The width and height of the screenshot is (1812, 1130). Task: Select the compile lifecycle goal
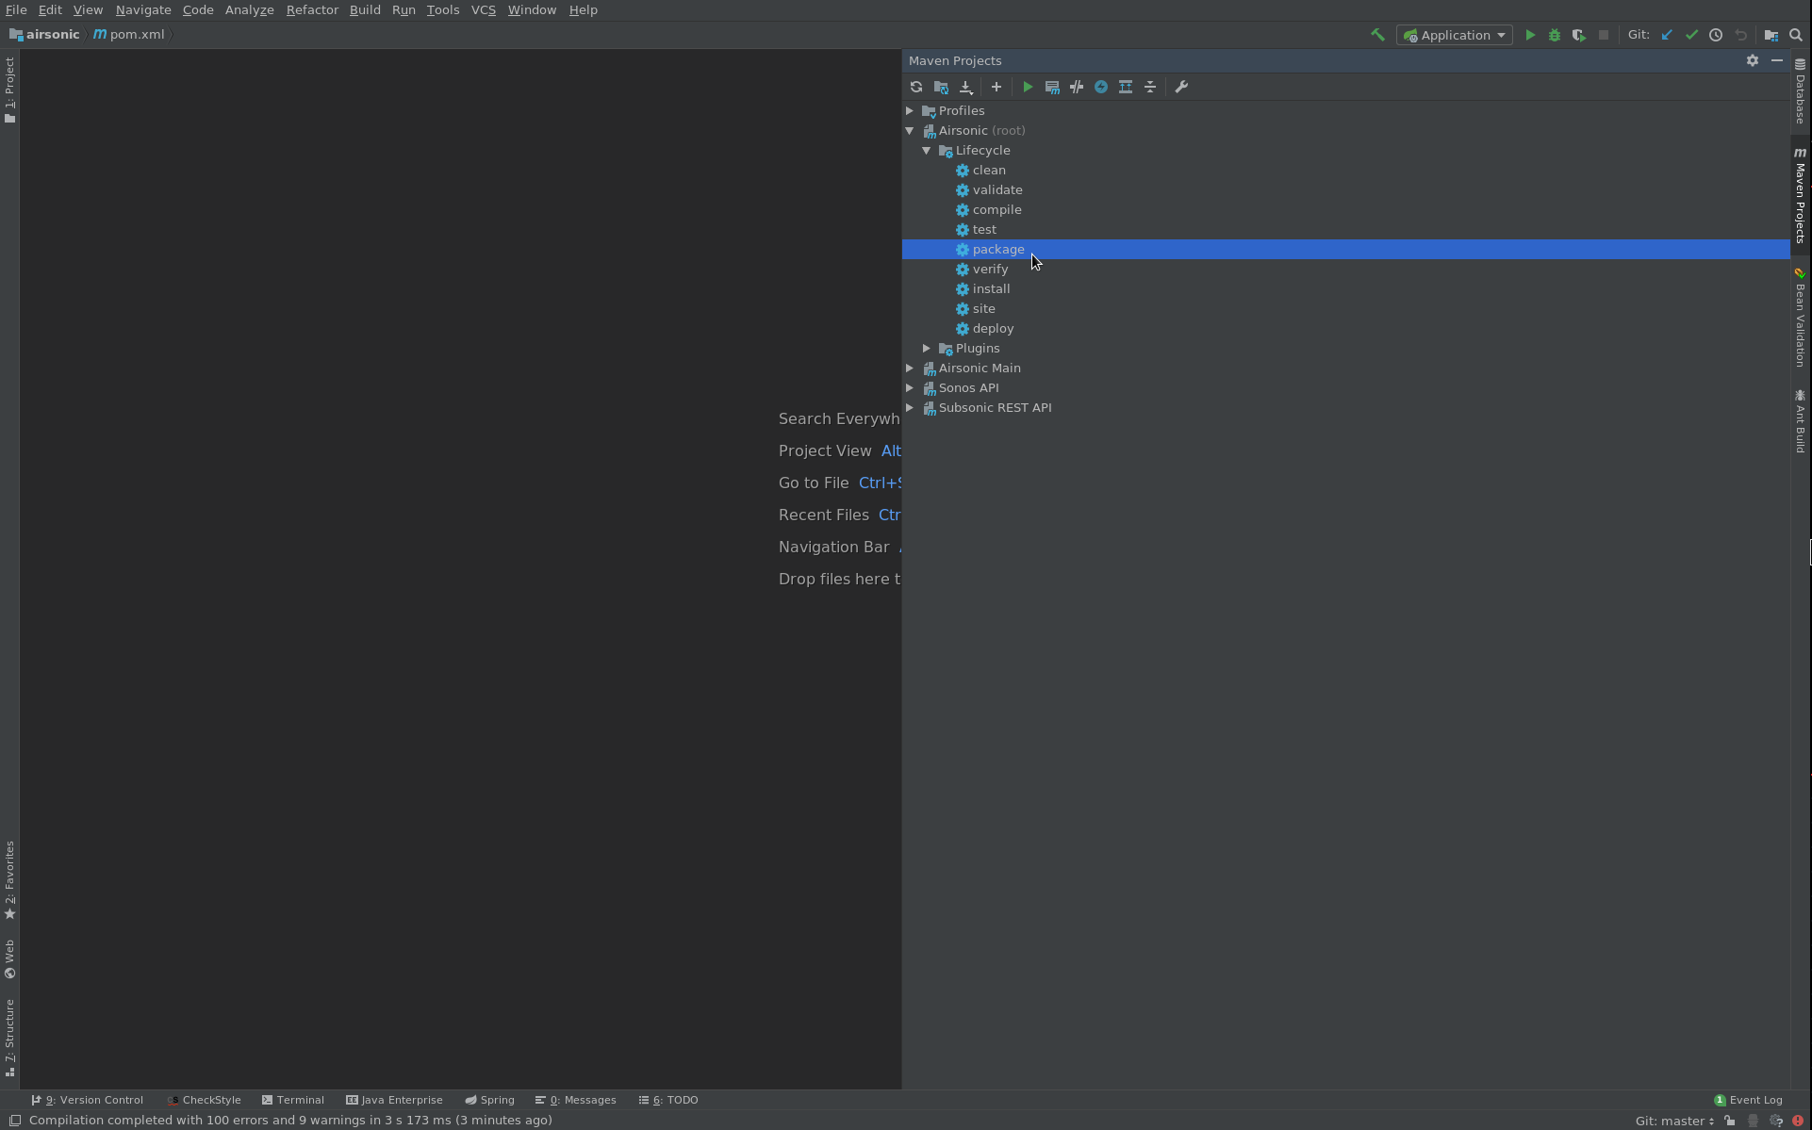click(x=997, y=209)
